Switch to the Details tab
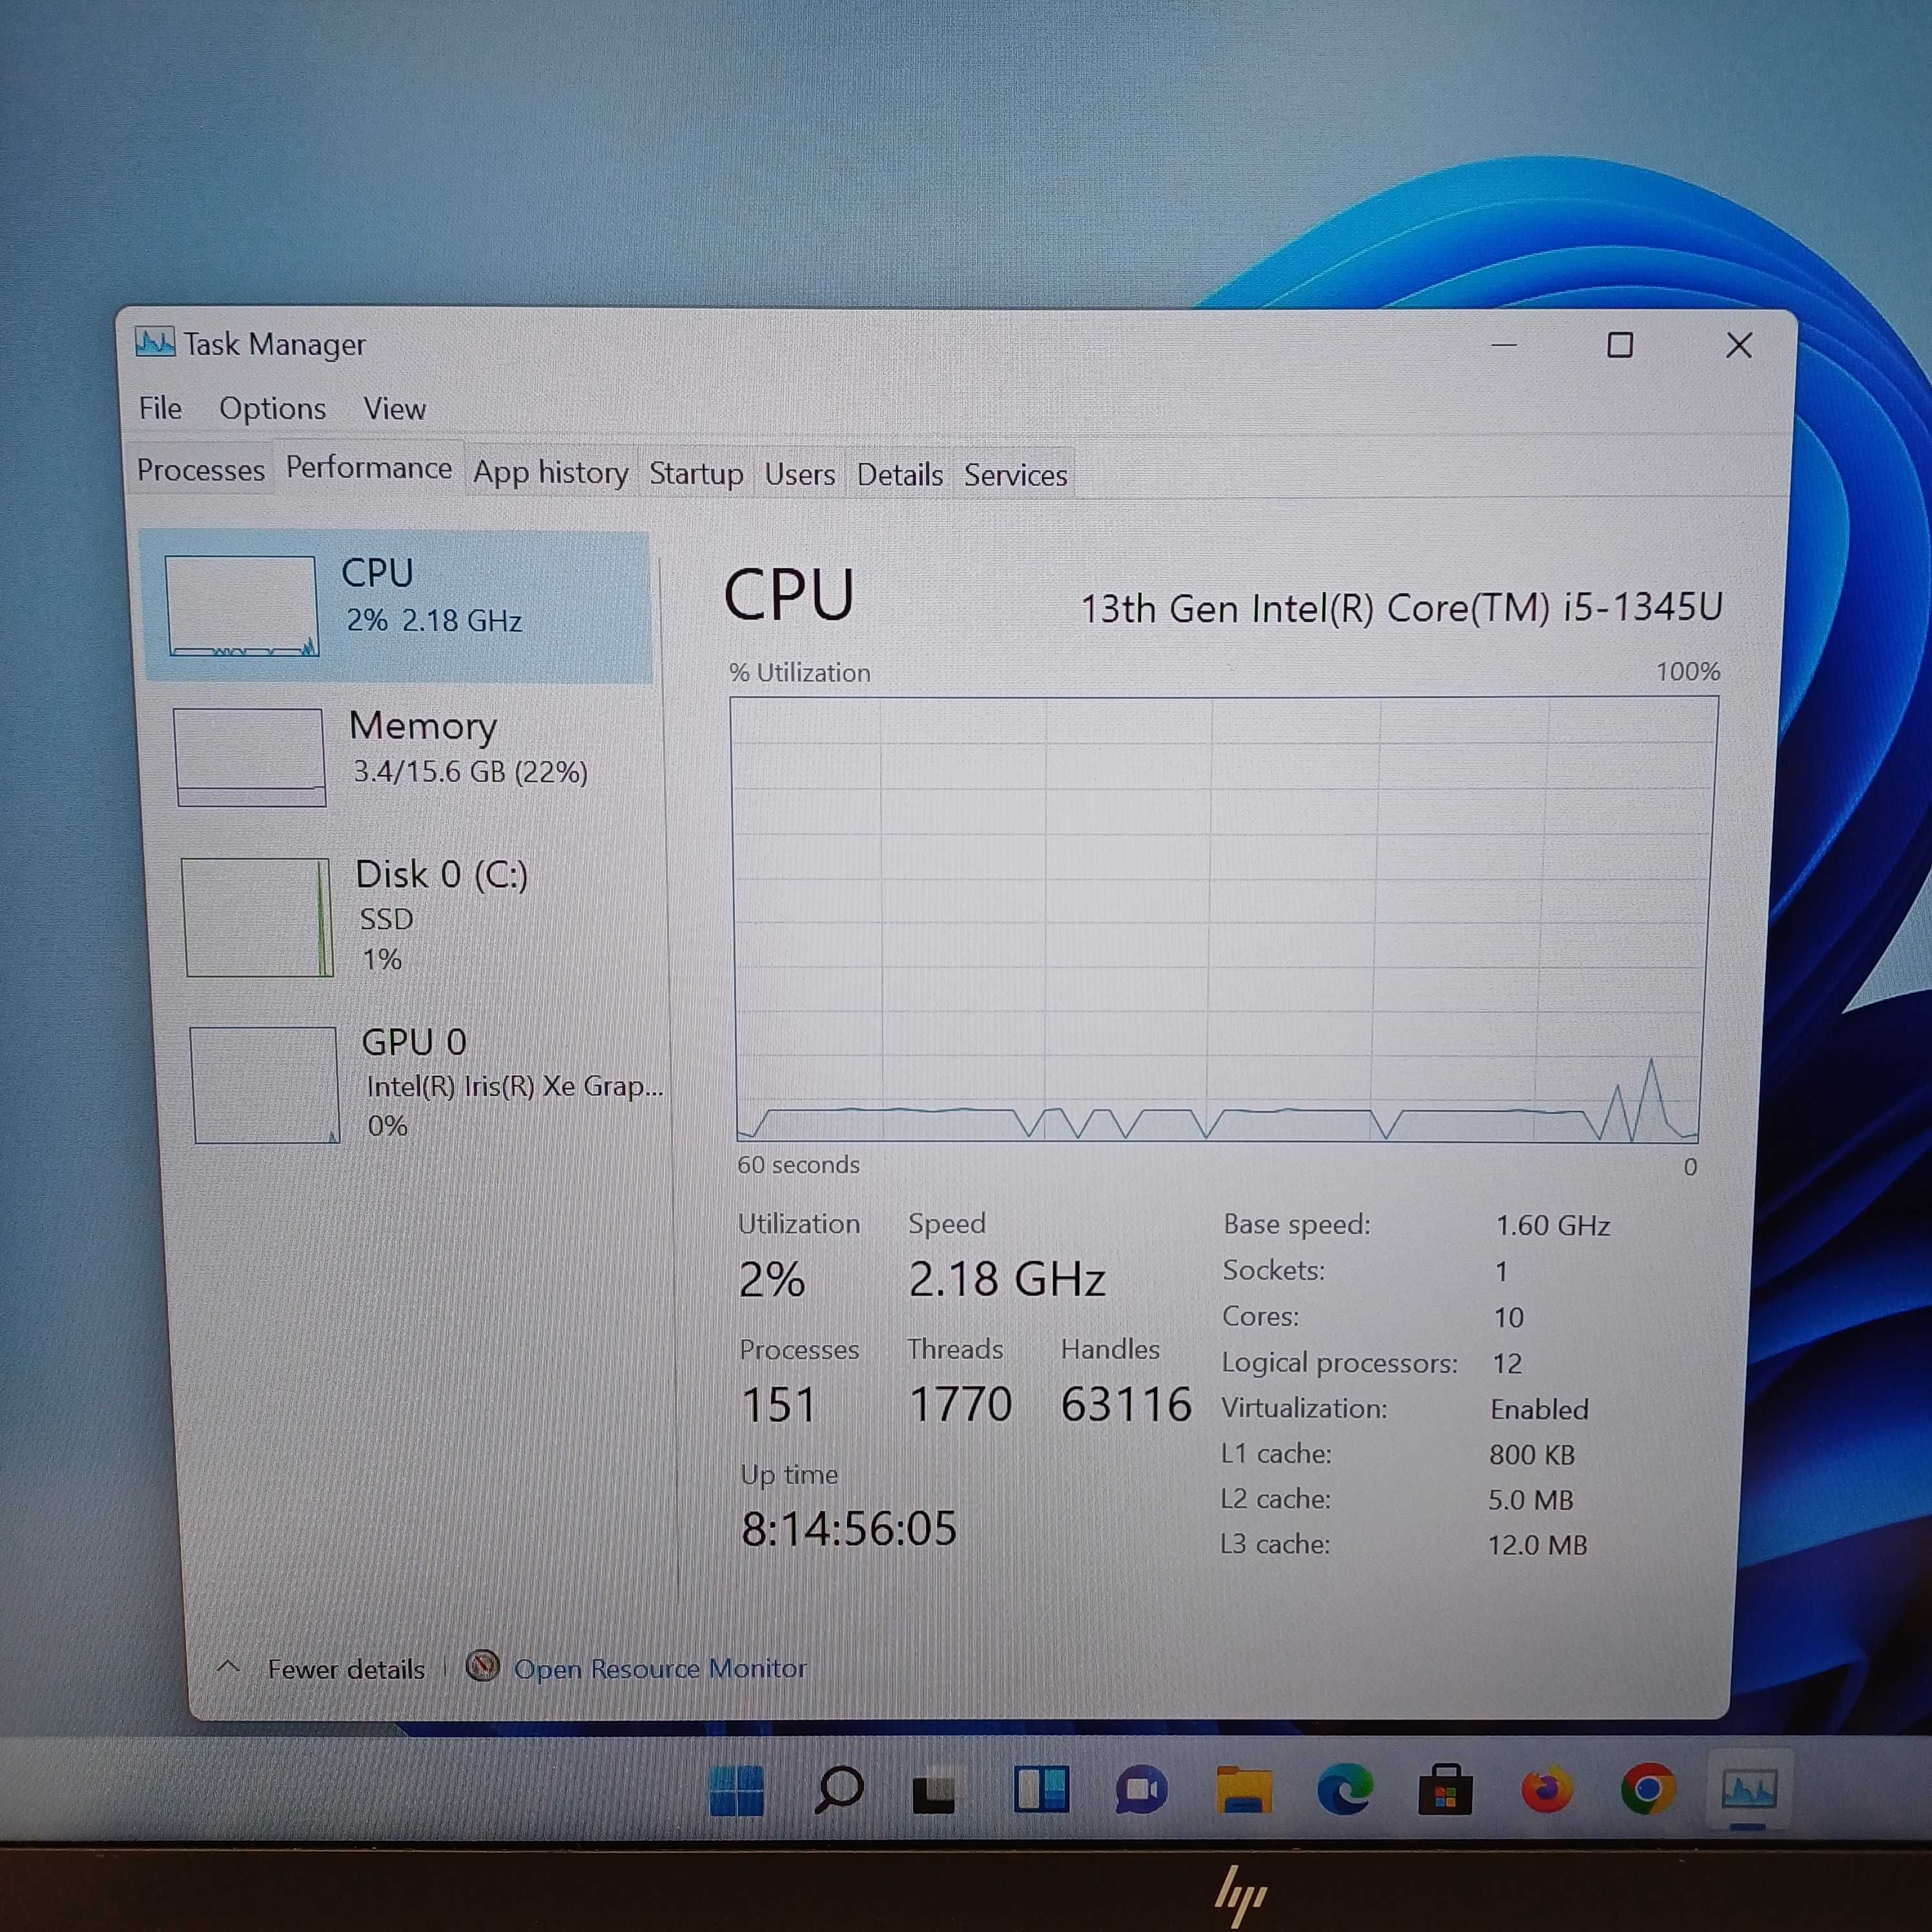Viewport: 1932px width, 1932px height. [x=899, y=474]
